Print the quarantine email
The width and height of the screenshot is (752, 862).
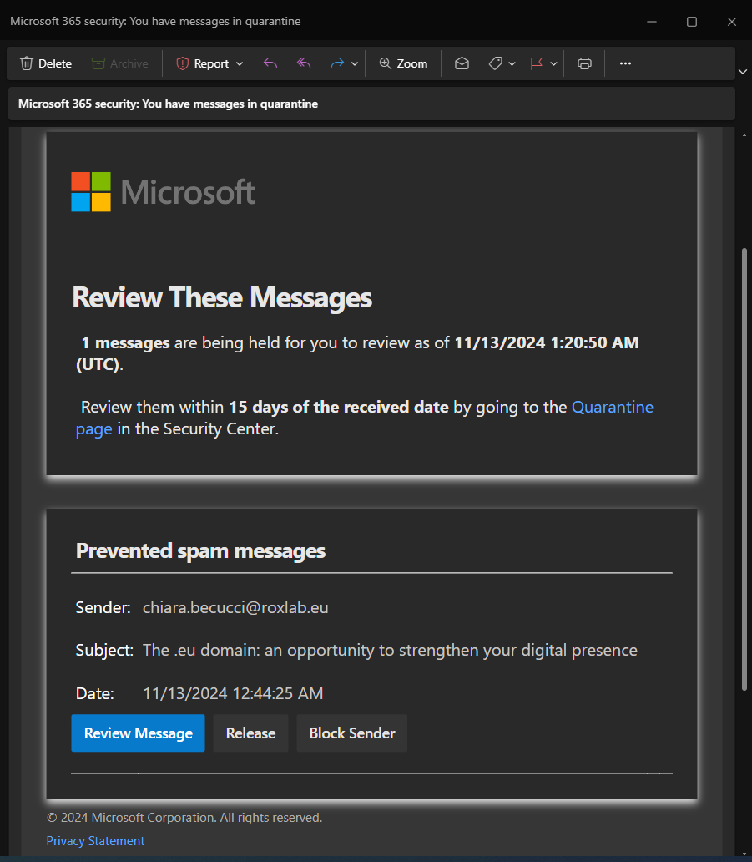coord(584,63)
